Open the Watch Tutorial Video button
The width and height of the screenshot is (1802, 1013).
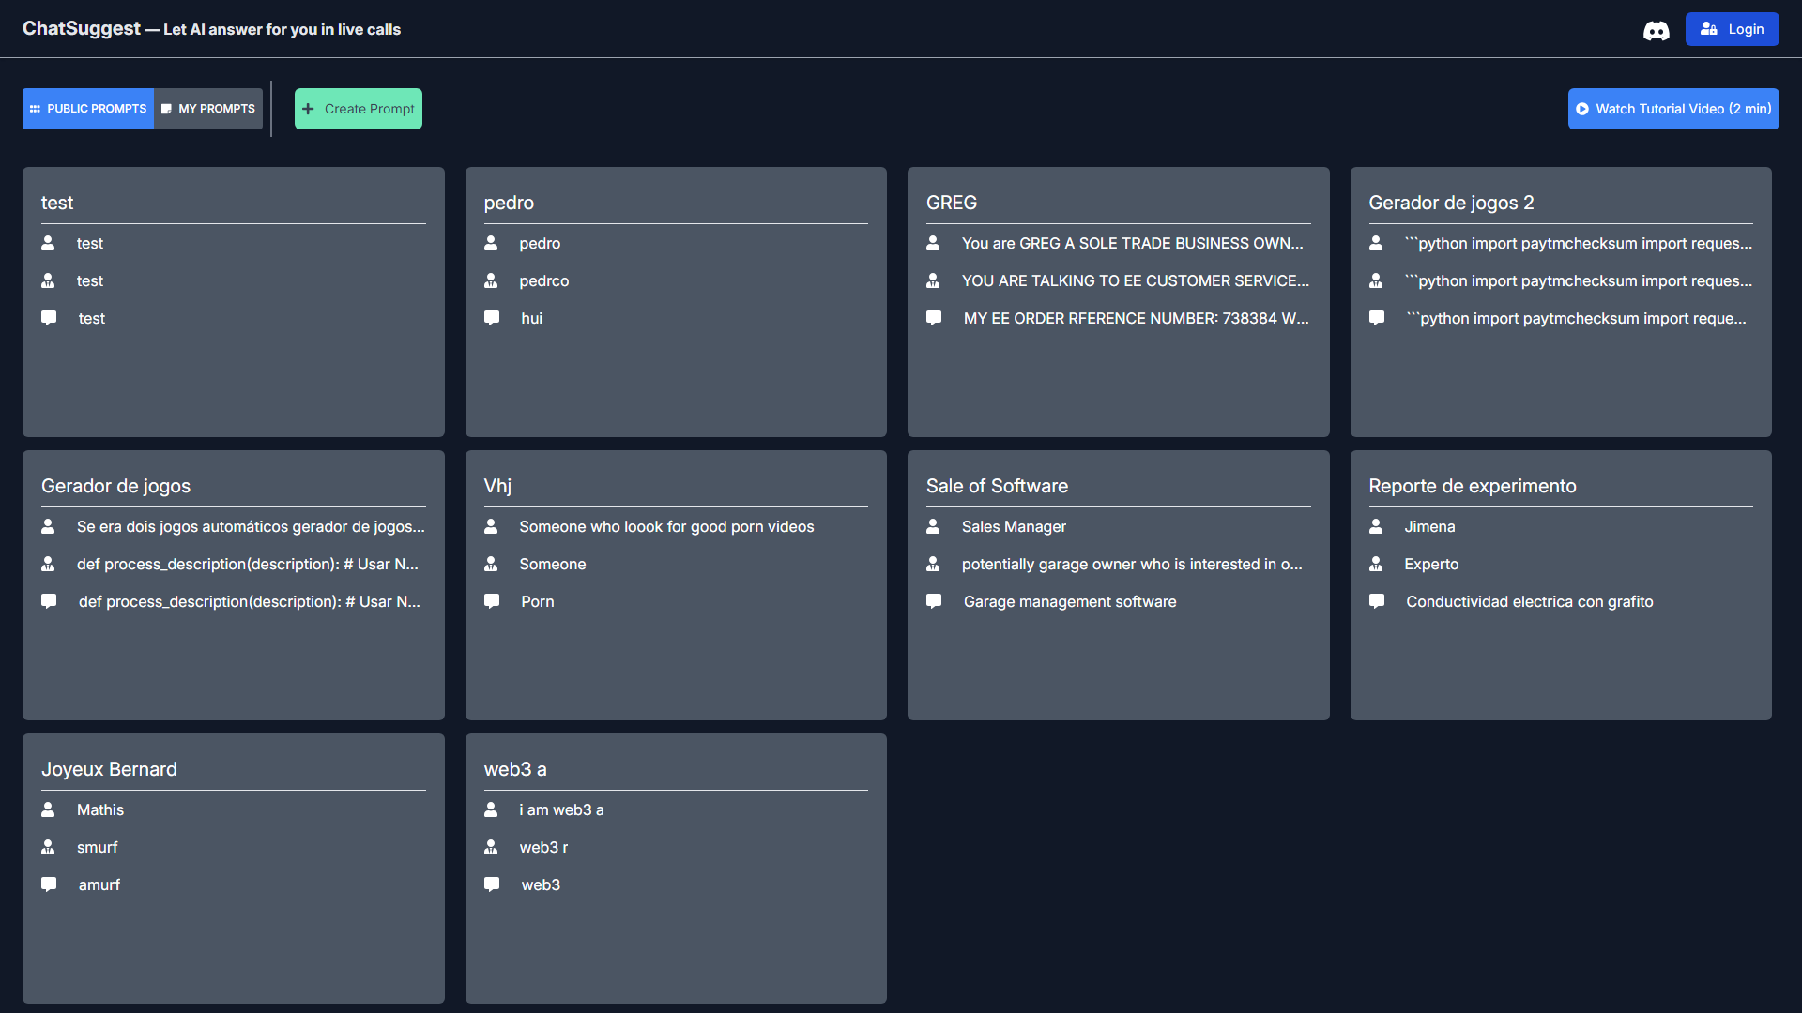tap(1673, 109)
